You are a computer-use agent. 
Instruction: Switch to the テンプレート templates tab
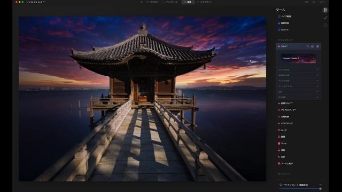click(x=170, y=2)
